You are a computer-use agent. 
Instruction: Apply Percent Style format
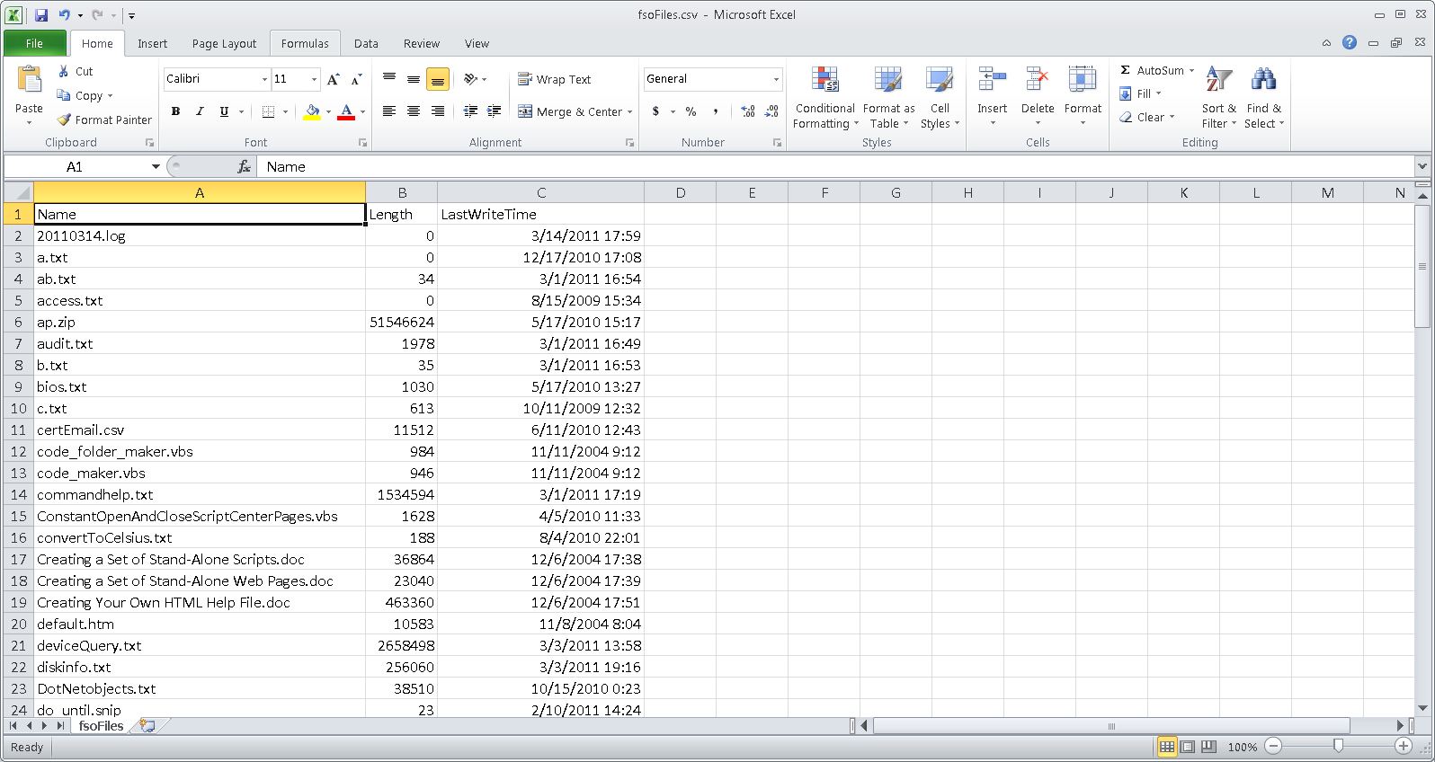pos(691,111)
